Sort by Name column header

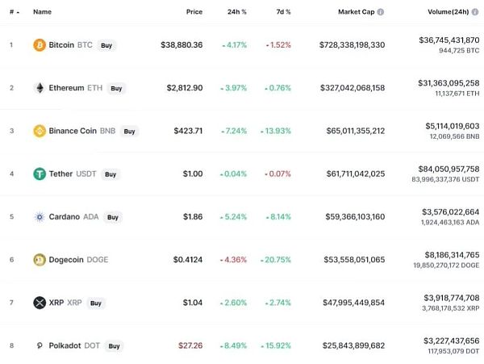click(42, 12)
